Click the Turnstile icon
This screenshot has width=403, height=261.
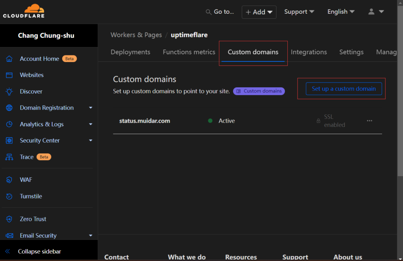click(9, 196)
